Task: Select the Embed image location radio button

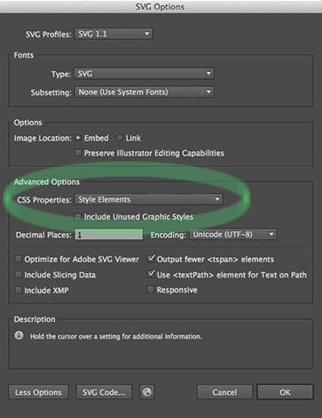Action: (x=78, y=138)
